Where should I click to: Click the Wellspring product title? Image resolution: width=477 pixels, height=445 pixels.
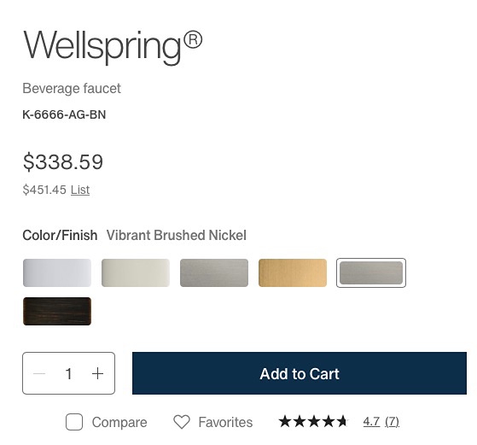coord(113,45)
